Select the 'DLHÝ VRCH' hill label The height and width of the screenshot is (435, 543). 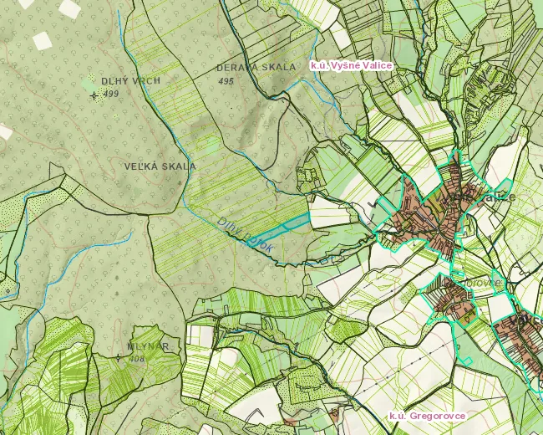pyautogui.click(x=131, y=81)
